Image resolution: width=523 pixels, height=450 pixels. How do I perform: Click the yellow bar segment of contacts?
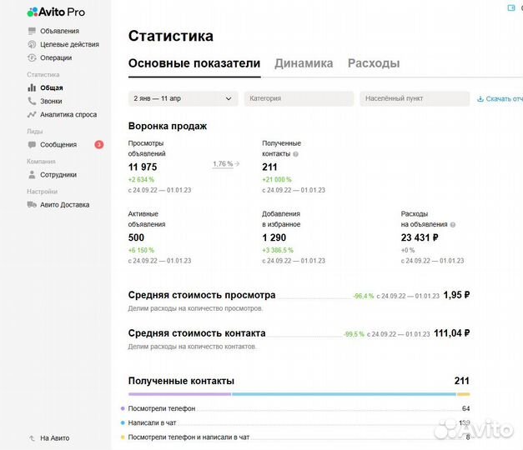[x=464, y=394]
